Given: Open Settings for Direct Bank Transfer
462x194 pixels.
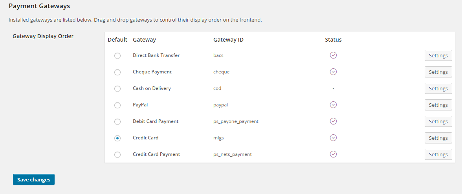Looking at the screenshot, I should point(438,56).
